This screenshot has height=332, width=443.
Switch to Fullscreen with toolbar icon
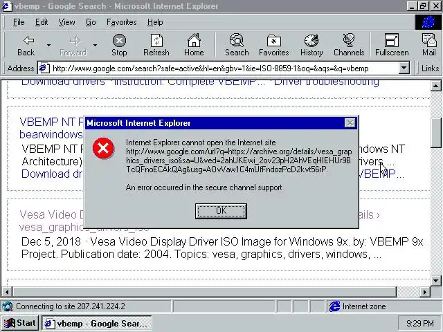392,45
